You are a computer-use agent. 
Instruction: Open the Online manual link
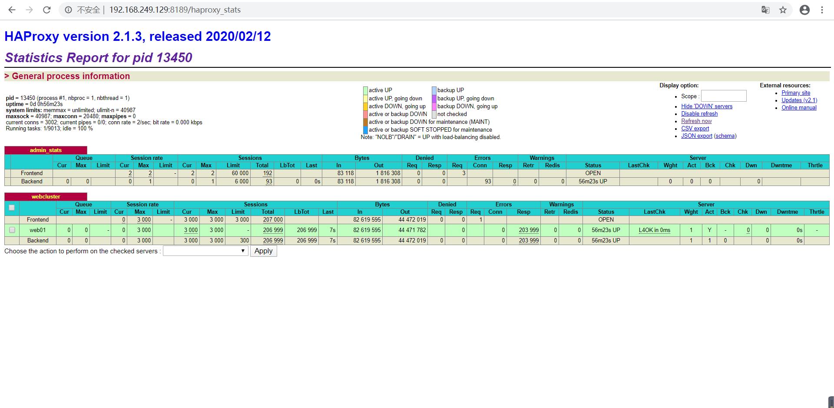pos(799,108)
